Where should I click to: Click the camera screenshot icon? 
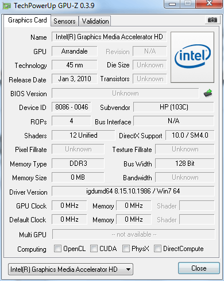click(x=213, y=20)
